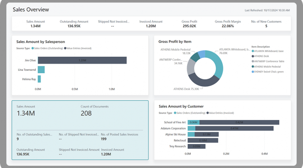Toggle Sales Orders legend in Salesperson chart
Viewport: 303px width, 168px height.
[47, 48]
